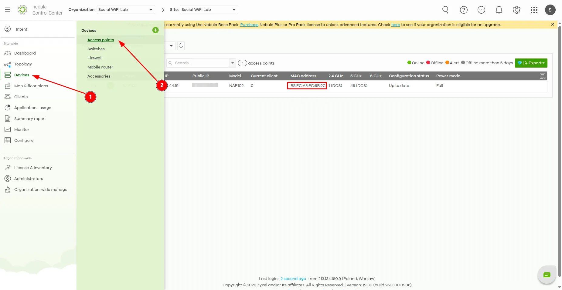The width and height of the screenshot is (562, 290).
Task: Follow the 'here' upgrade eligibility link
Action: pyautogui.click(x=396, y=25)
